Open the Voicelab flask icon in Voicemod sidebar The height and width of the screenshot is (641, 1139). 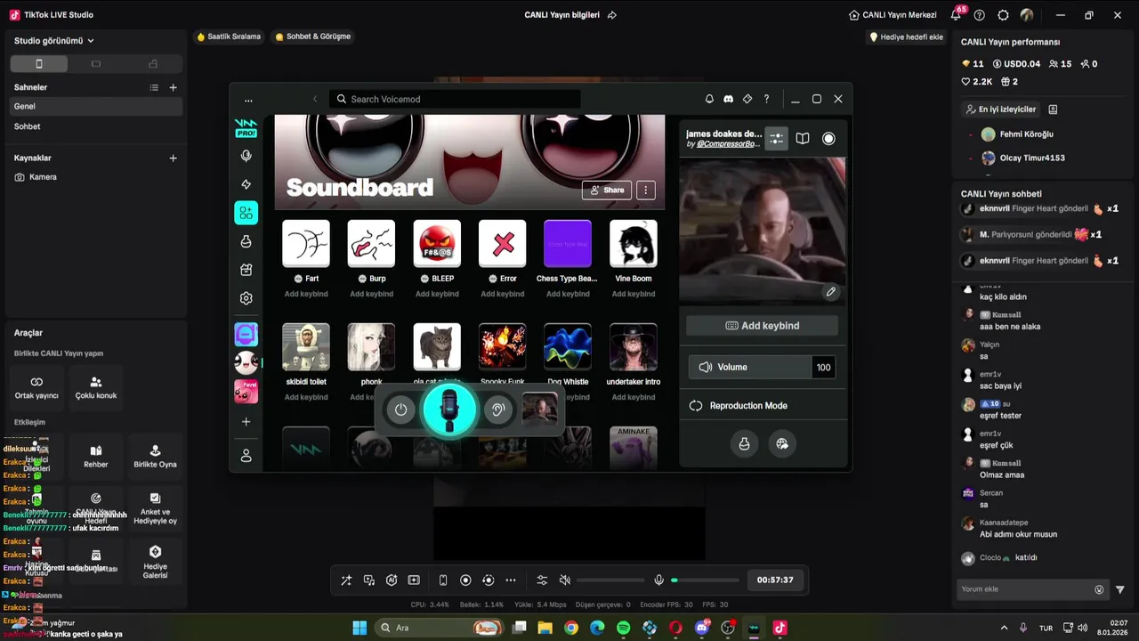[246, 241]
